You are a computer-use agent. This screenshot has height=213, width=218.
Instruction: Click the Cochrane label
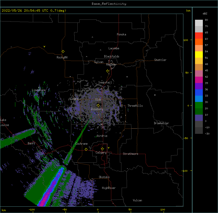(81, 144)
